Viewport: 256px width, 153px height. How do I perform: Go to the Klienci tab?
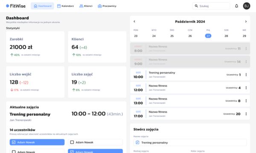[86, 6]
